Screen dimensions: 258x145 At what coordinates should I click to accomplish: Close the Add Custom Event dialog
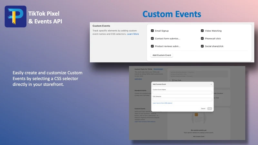pos(211,84)
